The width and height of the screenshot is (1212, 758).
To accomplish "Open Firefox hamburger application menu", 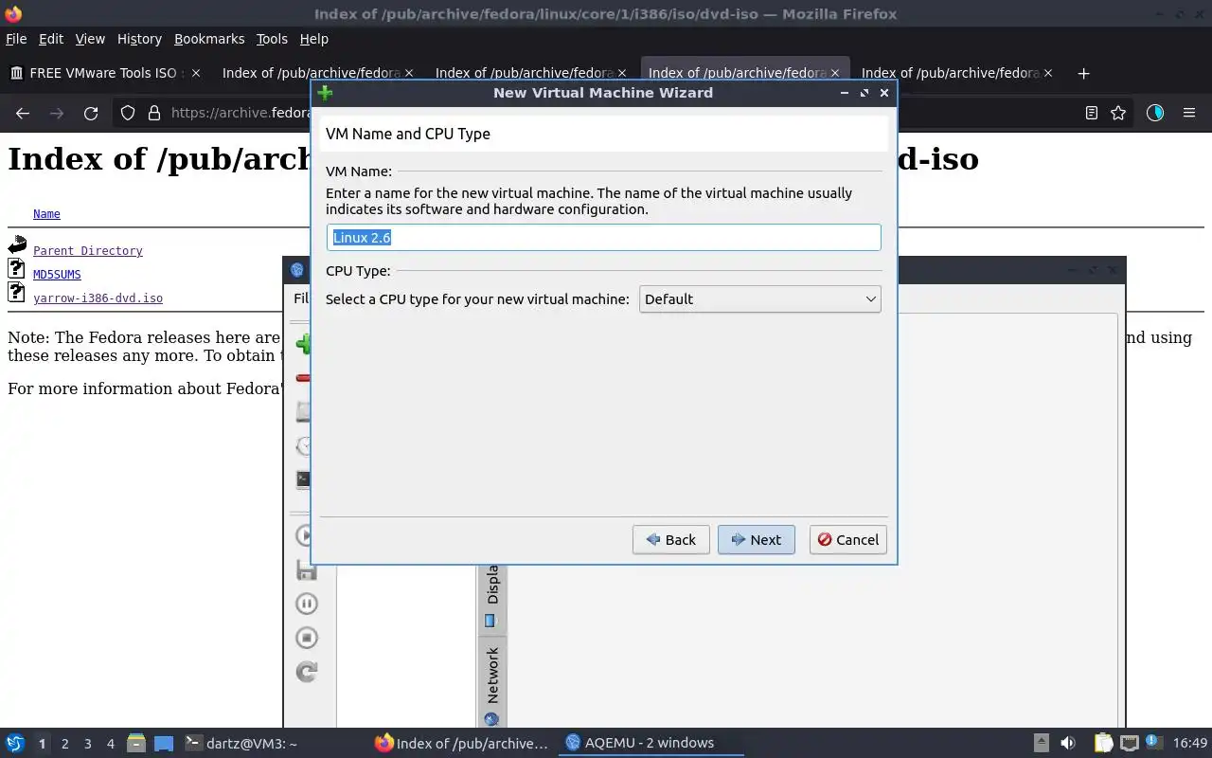I will coord(1189,113).
